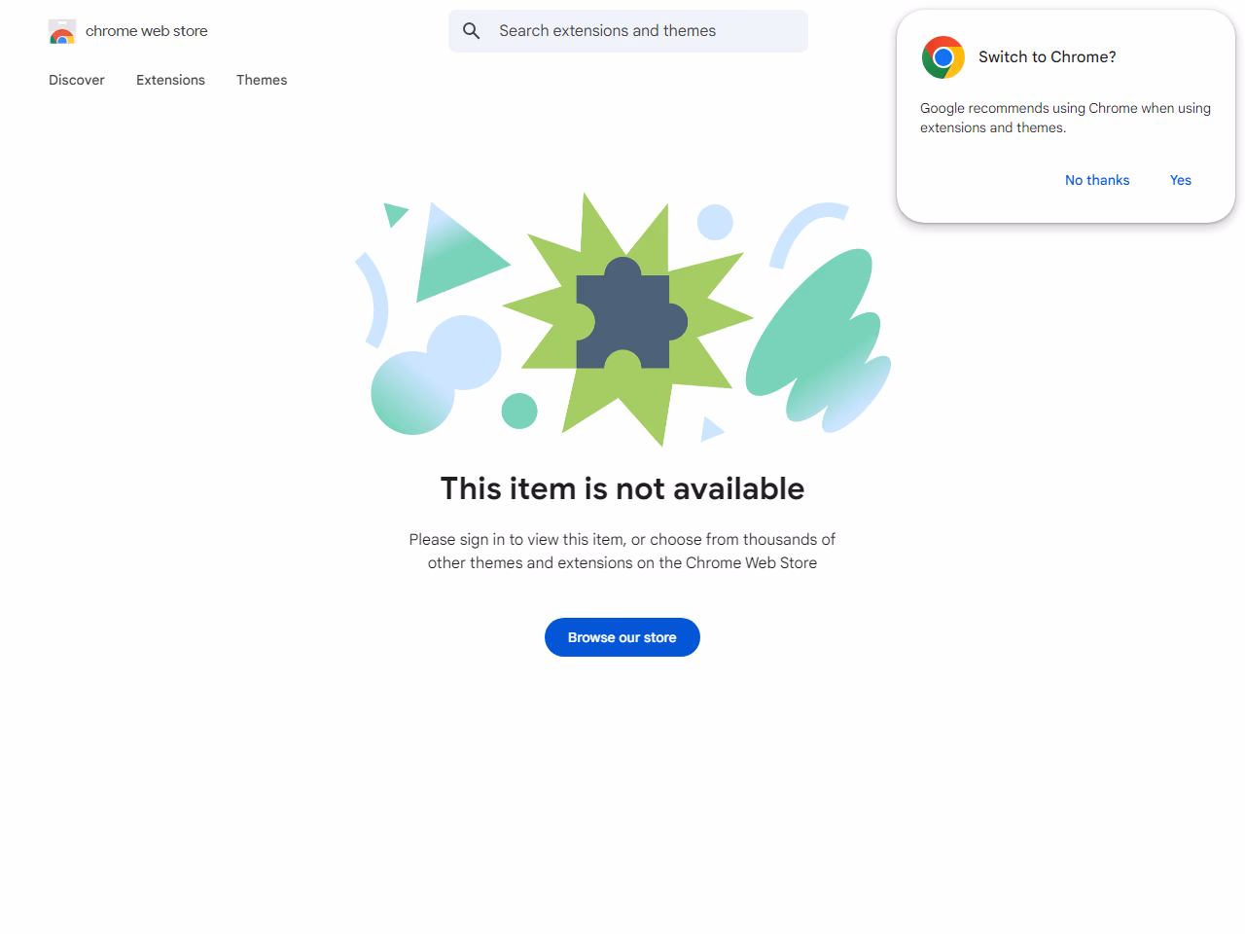This screenshot has height=934, width=1245.
Task: Click the Chrome logo in the popup
Action: click(943, 57)
